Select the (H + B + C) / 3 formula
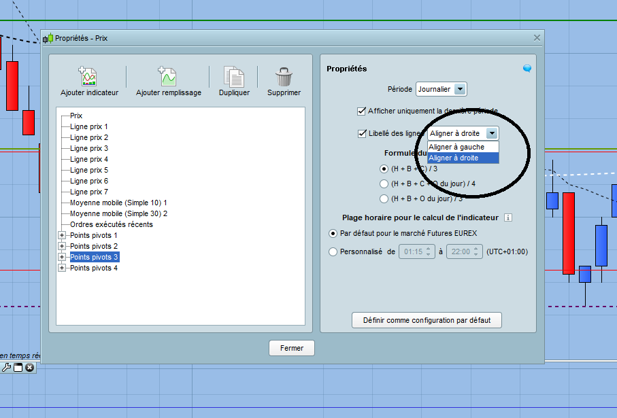617x418 pixels. pos(384,168)
